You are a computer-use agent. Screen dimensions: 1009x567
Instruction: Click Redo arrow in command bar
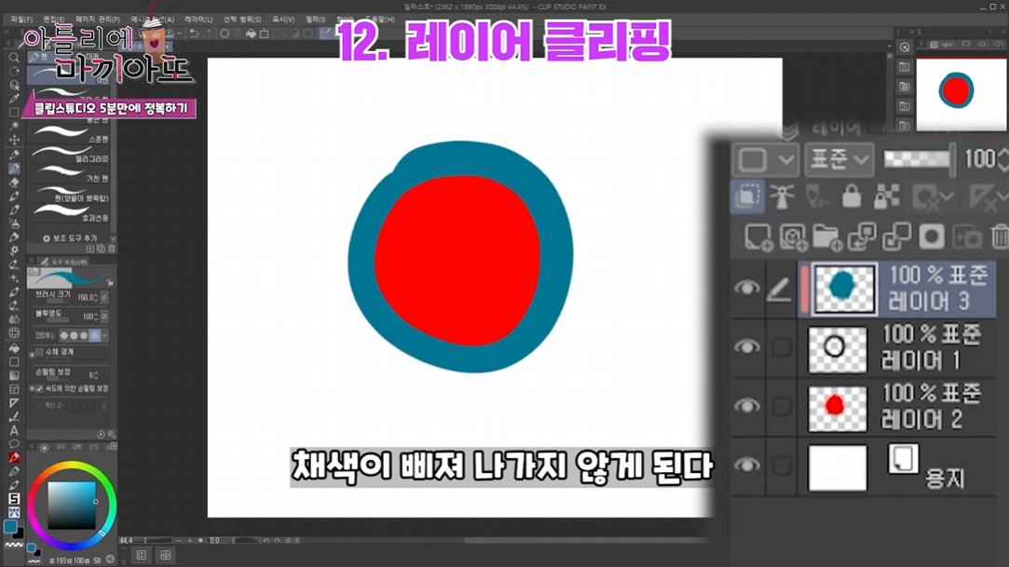click(x=207, y=34)
